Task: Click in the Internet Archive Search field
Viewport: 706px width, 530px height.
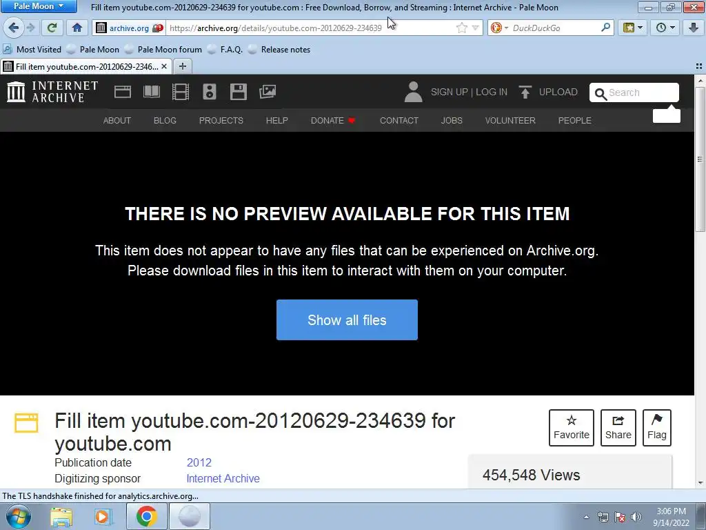Action: point(634,93)
